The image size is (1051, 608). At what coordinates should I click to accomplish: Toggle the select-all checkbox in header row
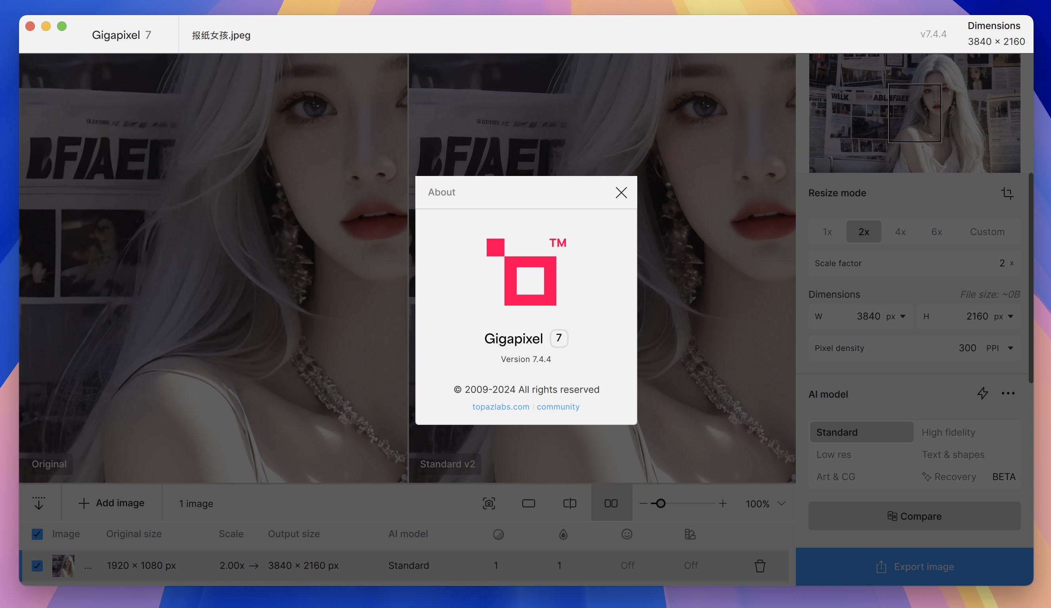point(37,534)
